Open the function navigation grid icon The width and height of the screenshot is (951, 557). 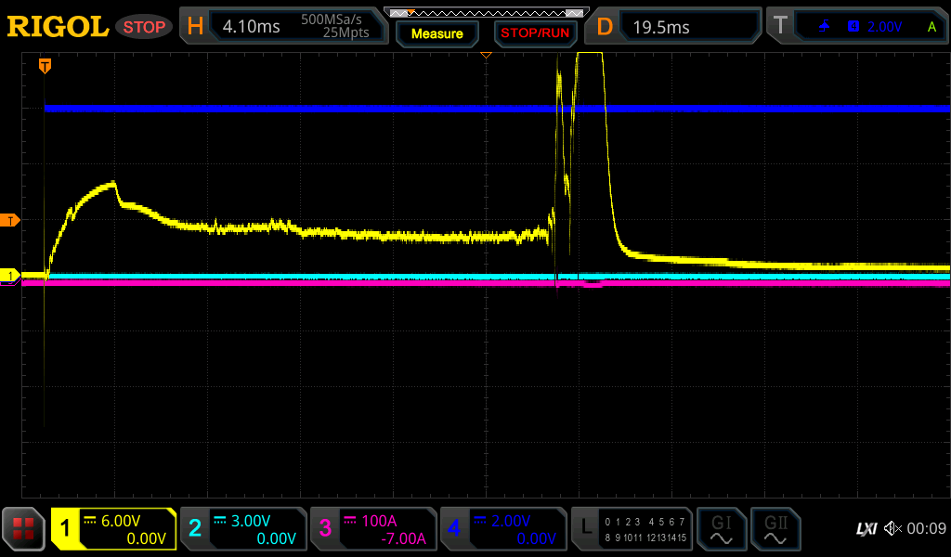coord(24,529)
